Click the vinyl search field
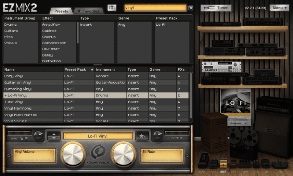This screenshot has width=293, height=176. [x=155, y=8]
